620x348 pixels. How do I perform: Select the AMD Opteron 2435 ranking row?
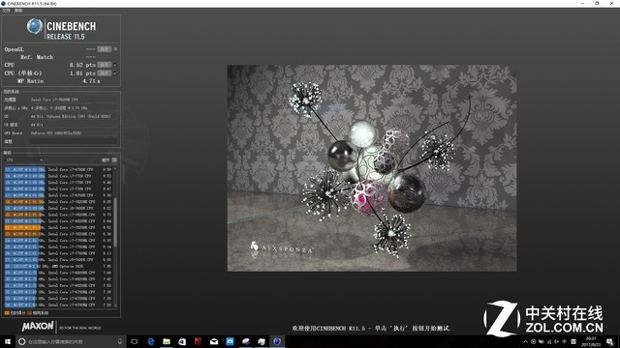[x=58, y=267]
